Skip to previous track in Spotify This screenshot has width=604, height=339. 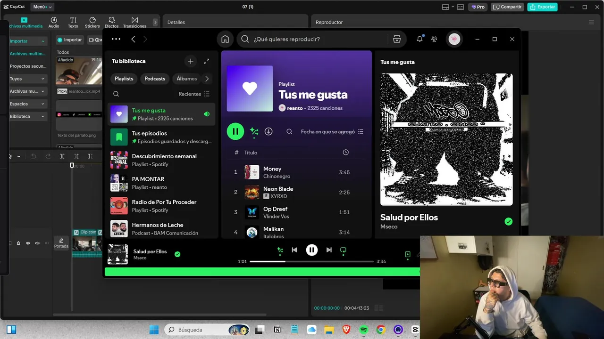(294, 250)
